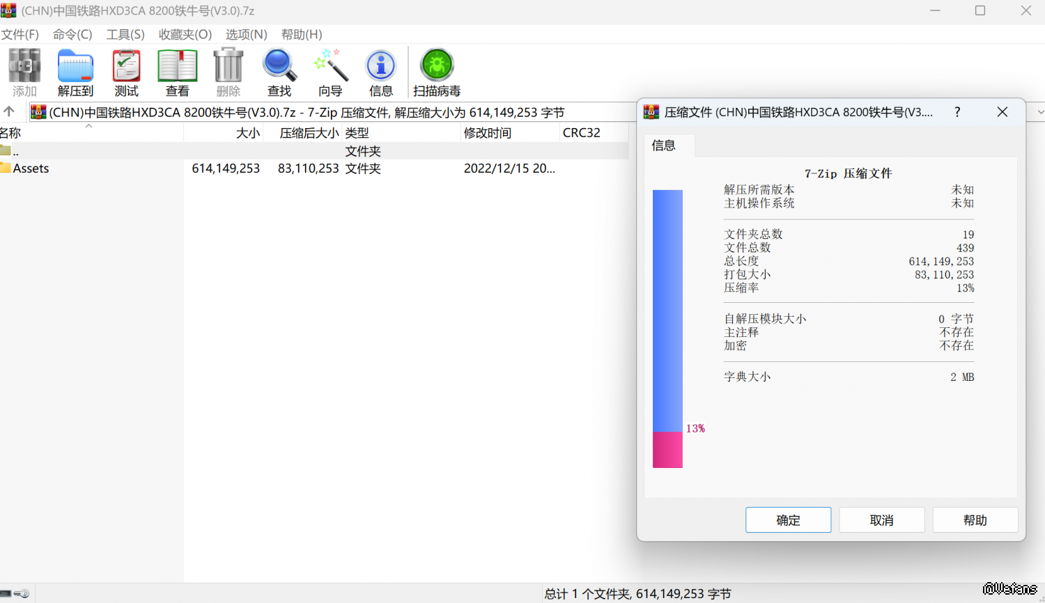
Task: Select the Assets folder icon
Action: [6, 168]
